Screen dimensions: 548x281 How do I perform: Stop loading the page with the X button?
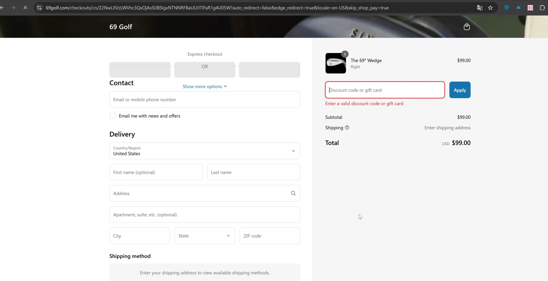pos(25,8)
